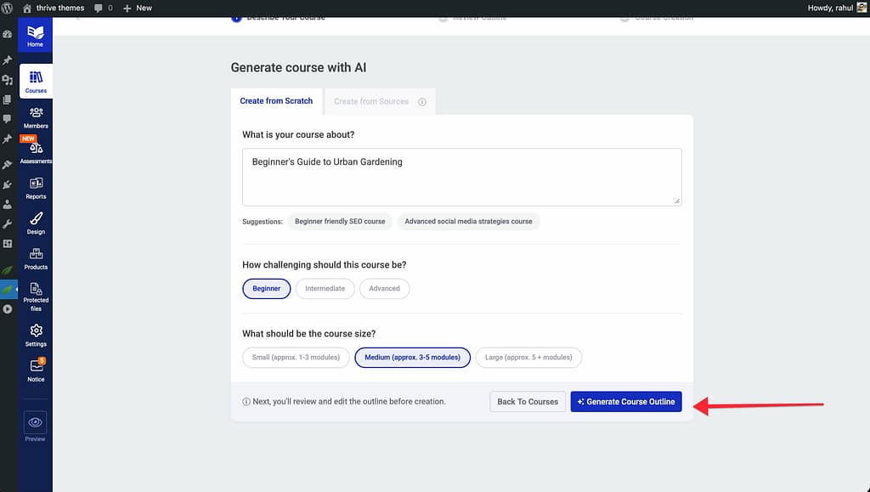Open the Reports sidebar icon
This screenshot has height=492, width=870.
point(36,188)
